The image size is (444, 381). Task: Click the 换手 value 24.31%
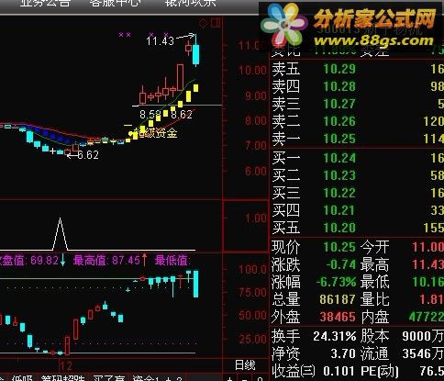point(334,336)
